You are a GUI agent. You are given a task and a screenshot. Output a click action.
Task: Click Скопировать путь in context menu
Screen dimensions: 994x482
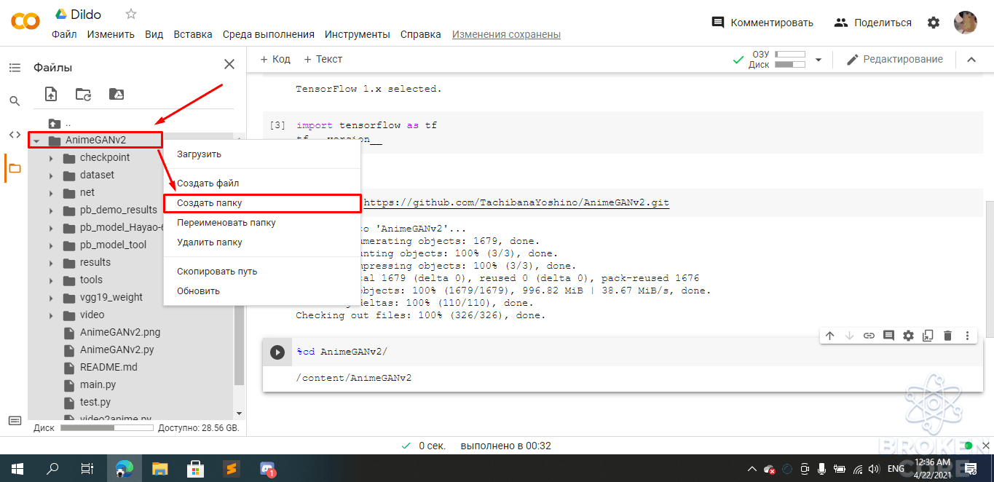coord(262,272)
